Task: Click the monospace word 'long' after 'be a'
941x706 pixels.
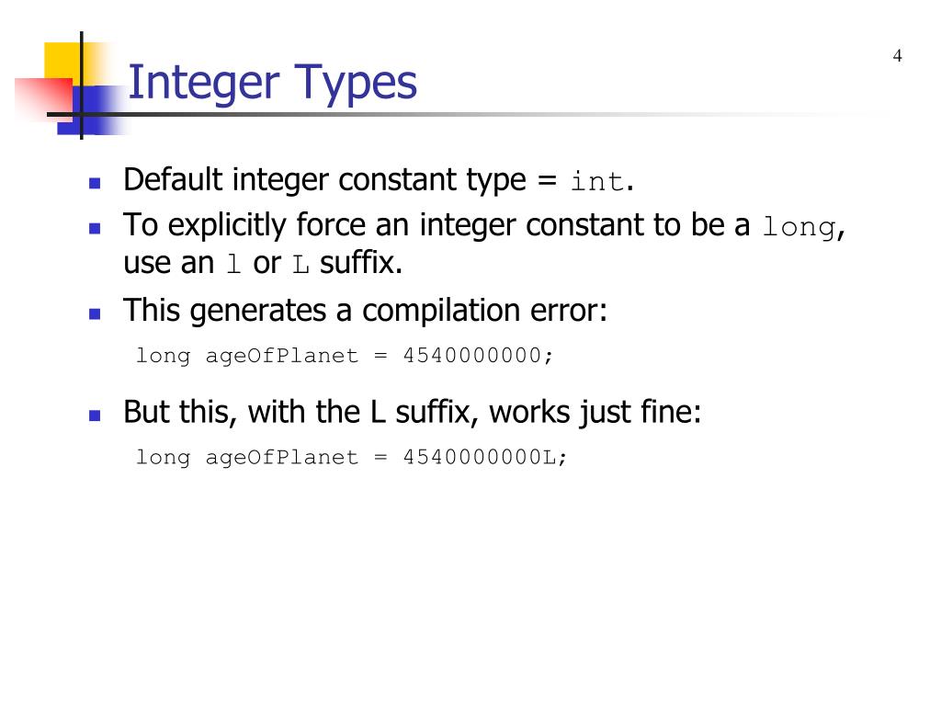Action: click(x=799, y=228)
